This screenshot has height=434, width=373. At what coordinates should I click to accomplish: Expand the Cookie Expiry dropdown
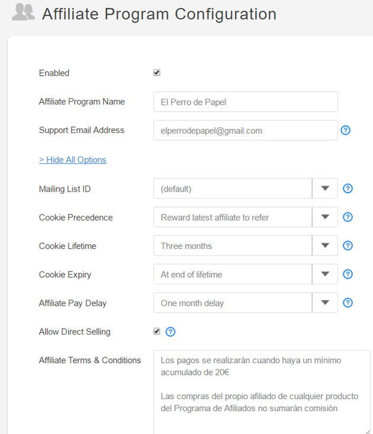(324, 274)
